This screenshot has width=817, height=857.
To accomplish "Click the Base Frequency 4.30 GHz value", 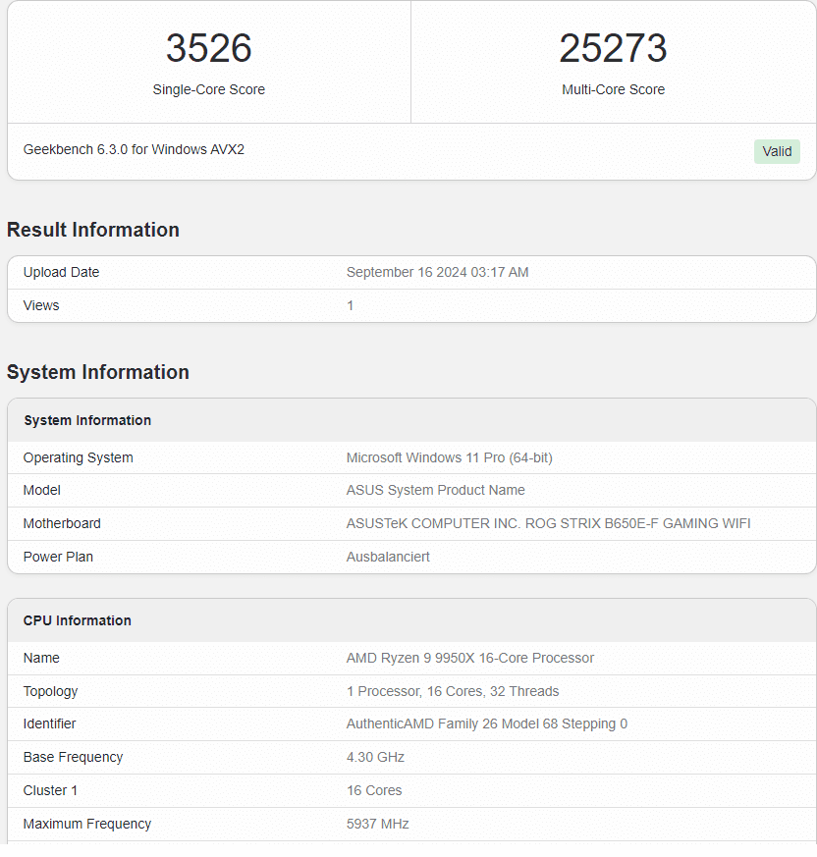I will coord(375,757).
